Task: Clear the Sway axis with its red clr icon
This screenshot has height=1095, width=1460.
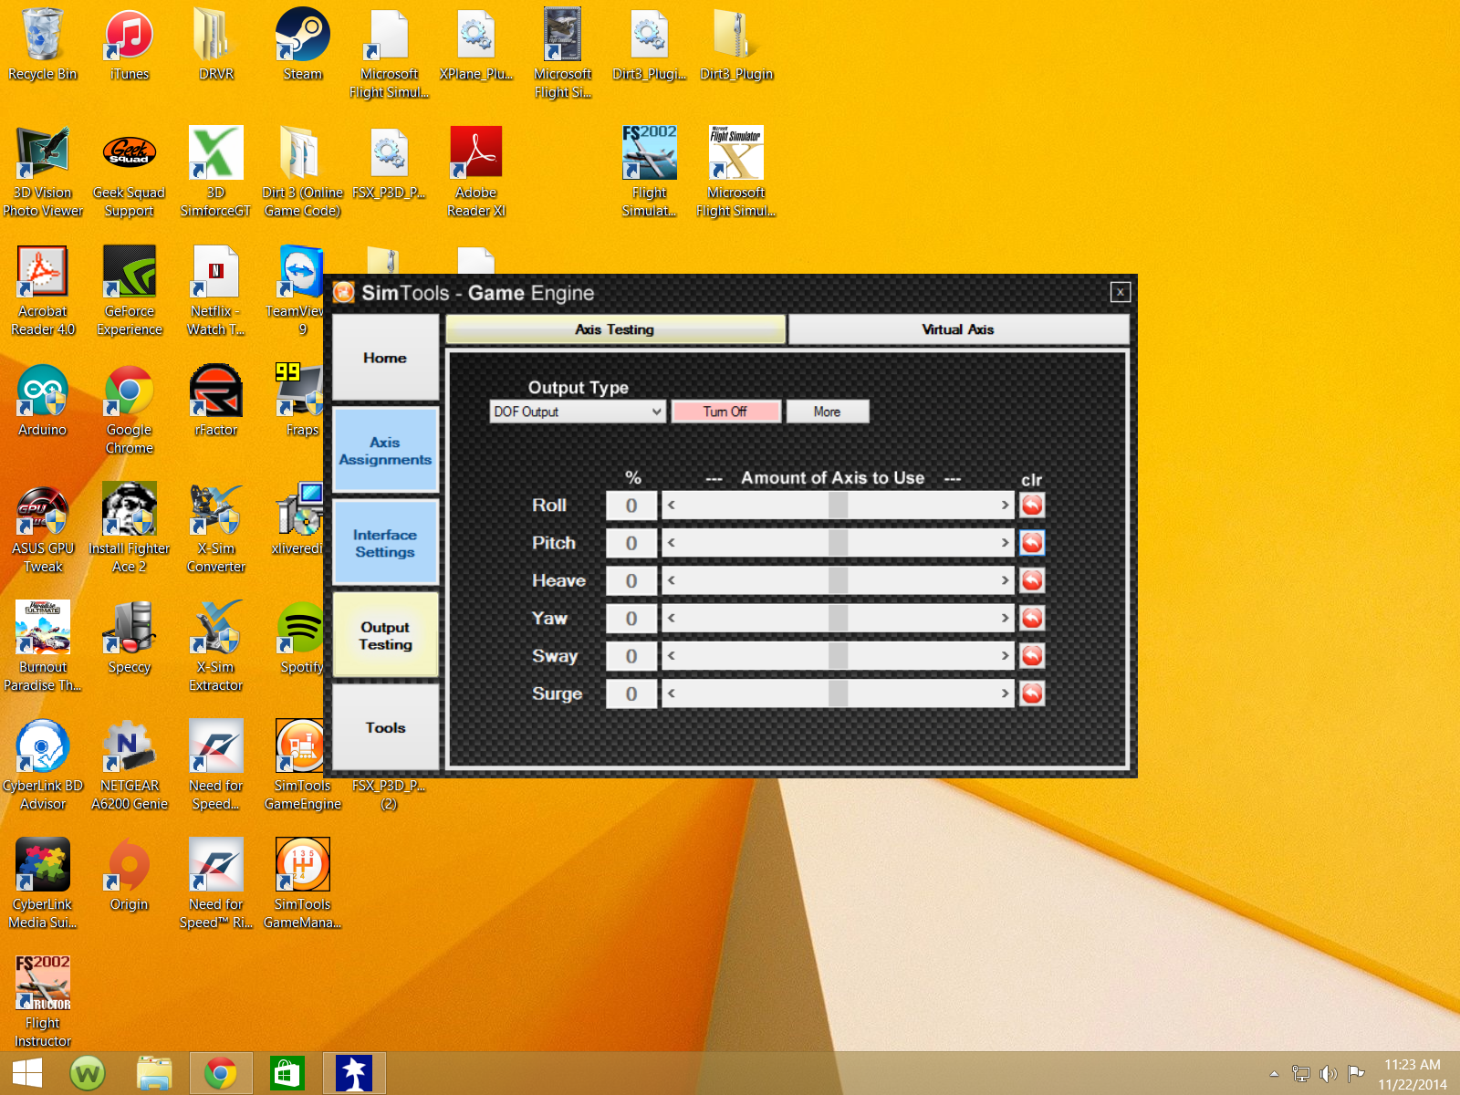Action: [x=1032, y=655]
